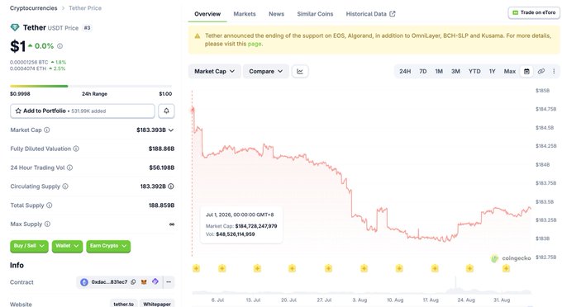Switch to the News tab
The image size is (562, 307).
(x=276, y=14)
